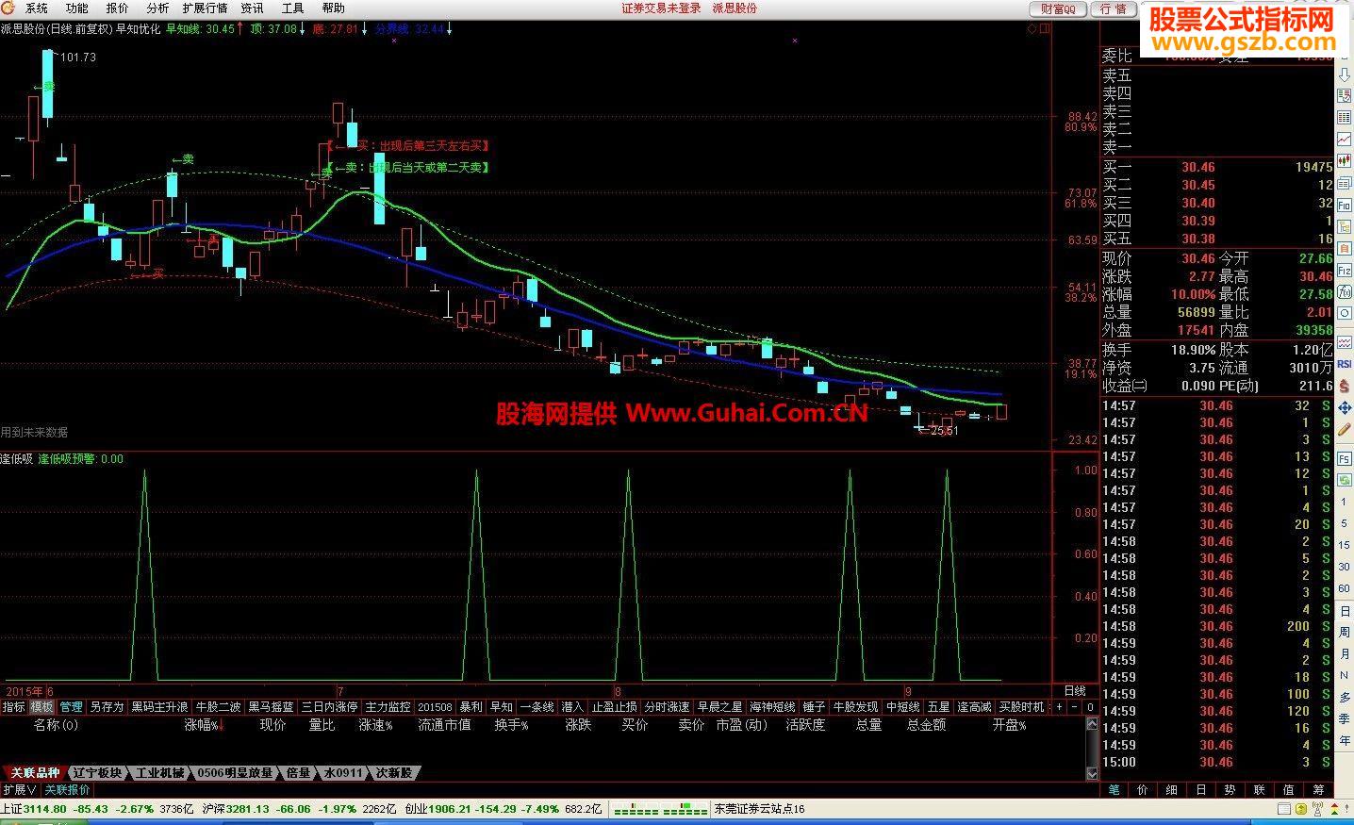Click the 管理 button in indicator bar
The width and height of the screenshot is (1354, 825).
pyautogui.click(x=72, y=707)
